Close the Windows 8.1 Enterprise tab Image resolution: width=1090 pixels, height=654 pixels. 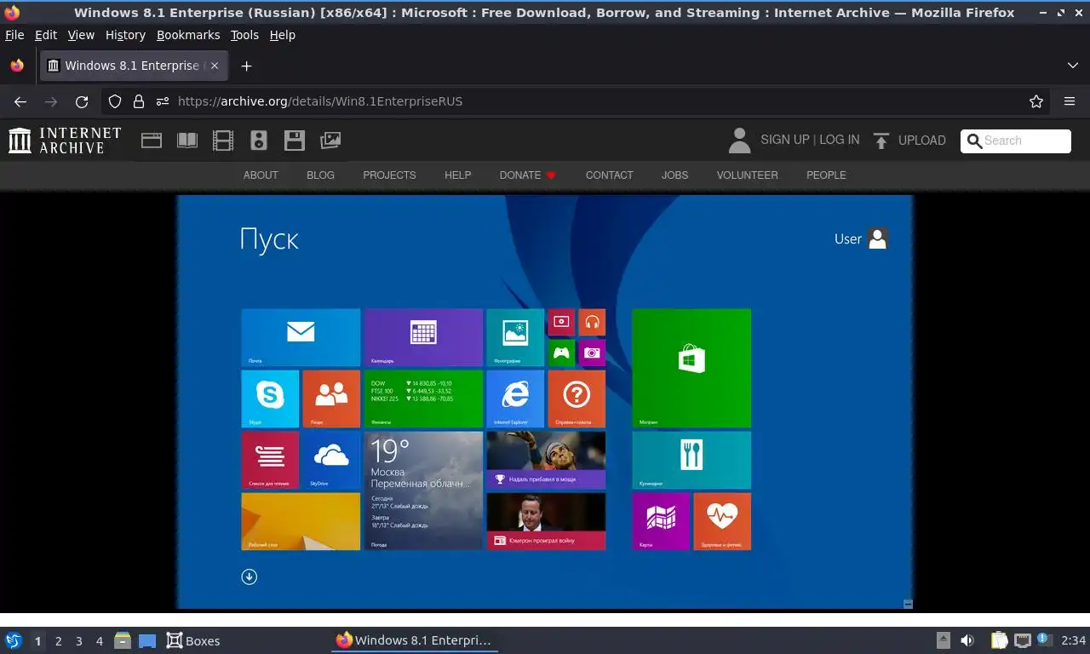(x=215, y=66)
